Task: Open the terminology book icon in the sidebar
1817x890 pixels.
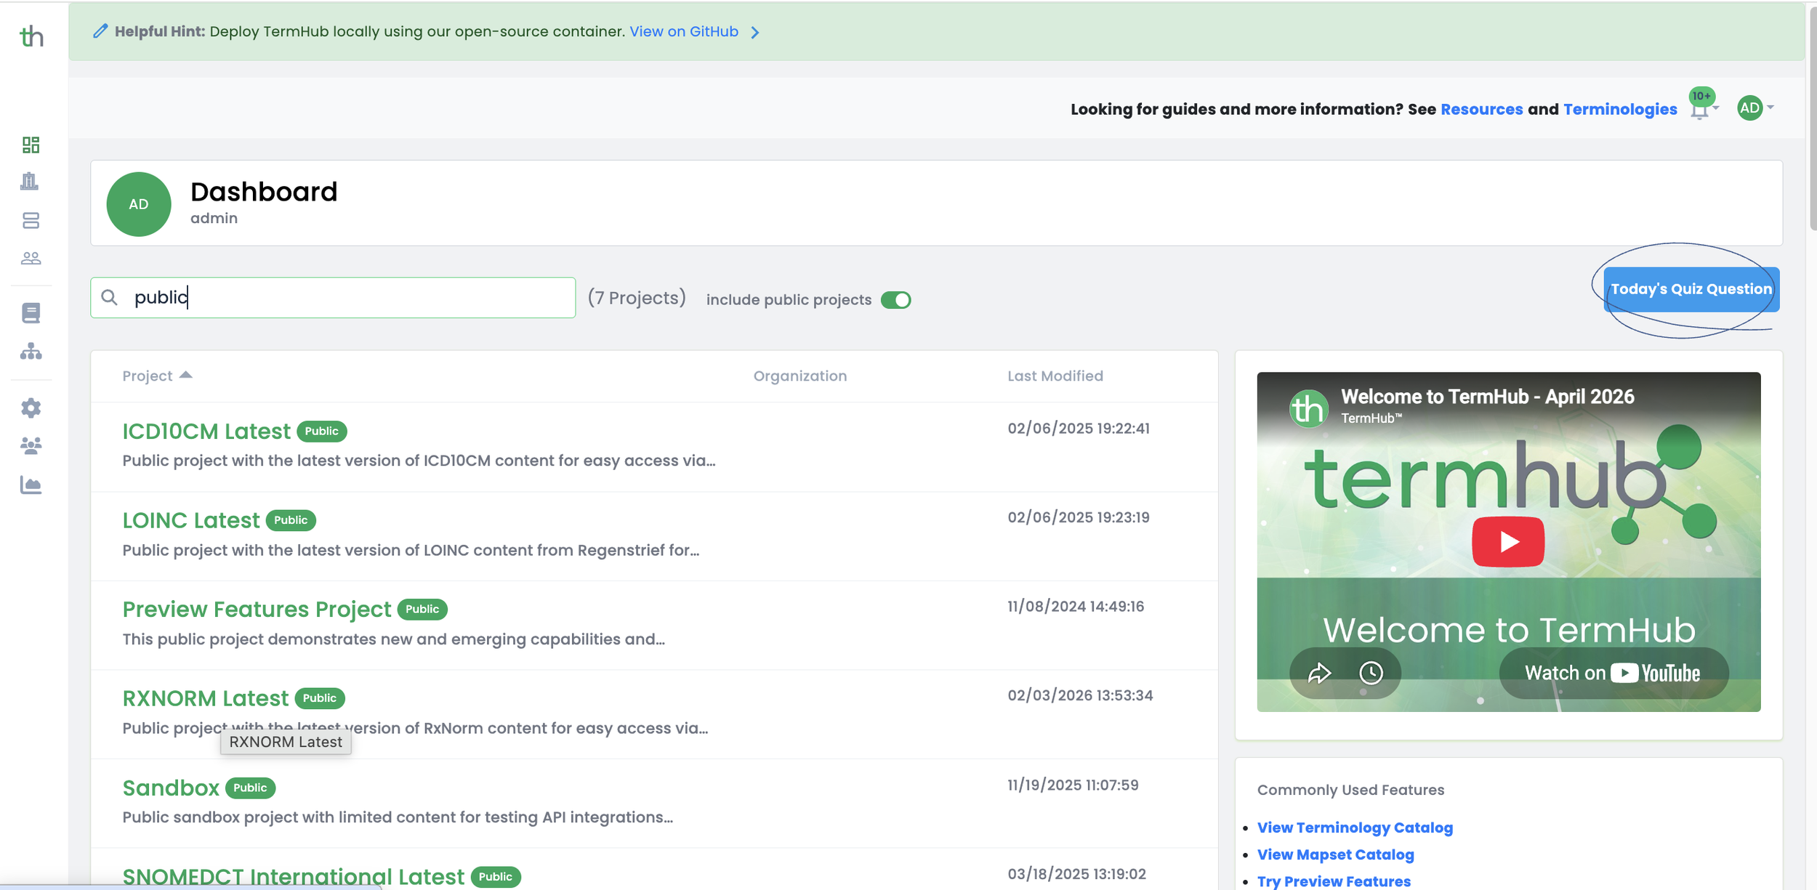Action: (31, 313)
